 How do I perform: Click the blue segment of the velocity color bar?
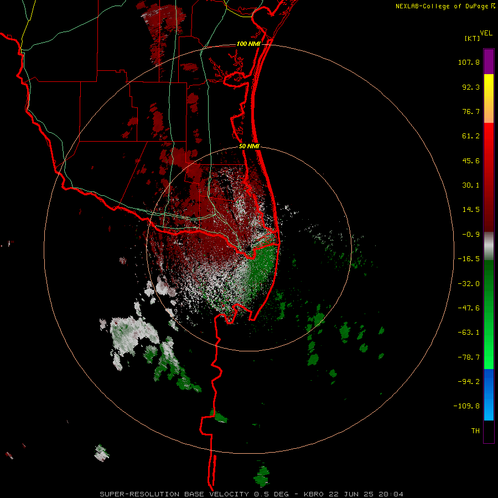pyautogui.click(x=489, y=395)
